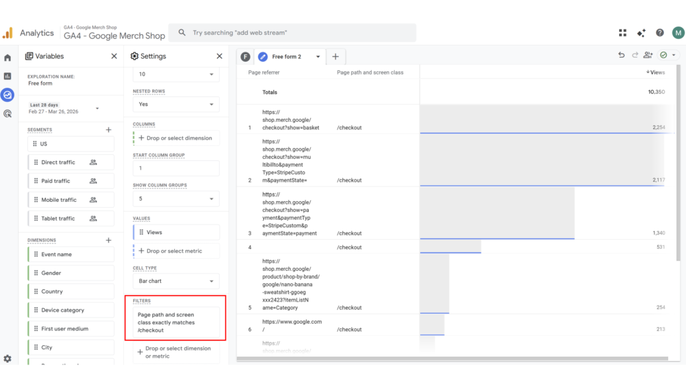Open the Advertising icon in left sidebar
The image size is (686, 386).
(x=7, y=114)
